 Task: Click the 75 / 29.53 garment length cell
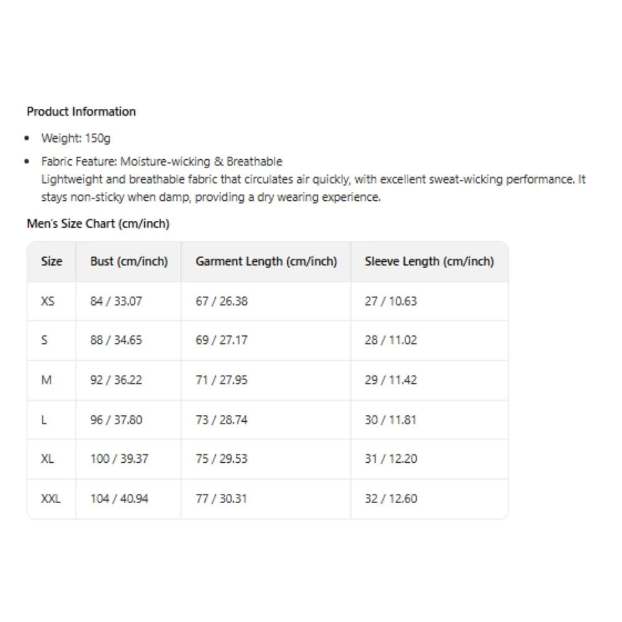click(x=221, y=459)
